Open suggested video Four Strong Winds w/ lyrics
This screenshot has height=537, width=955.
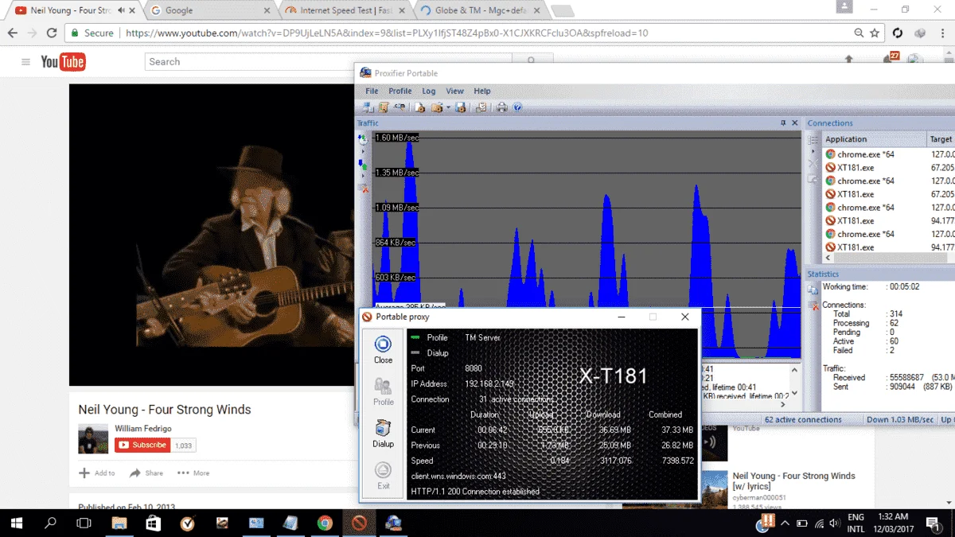(793, 481)
